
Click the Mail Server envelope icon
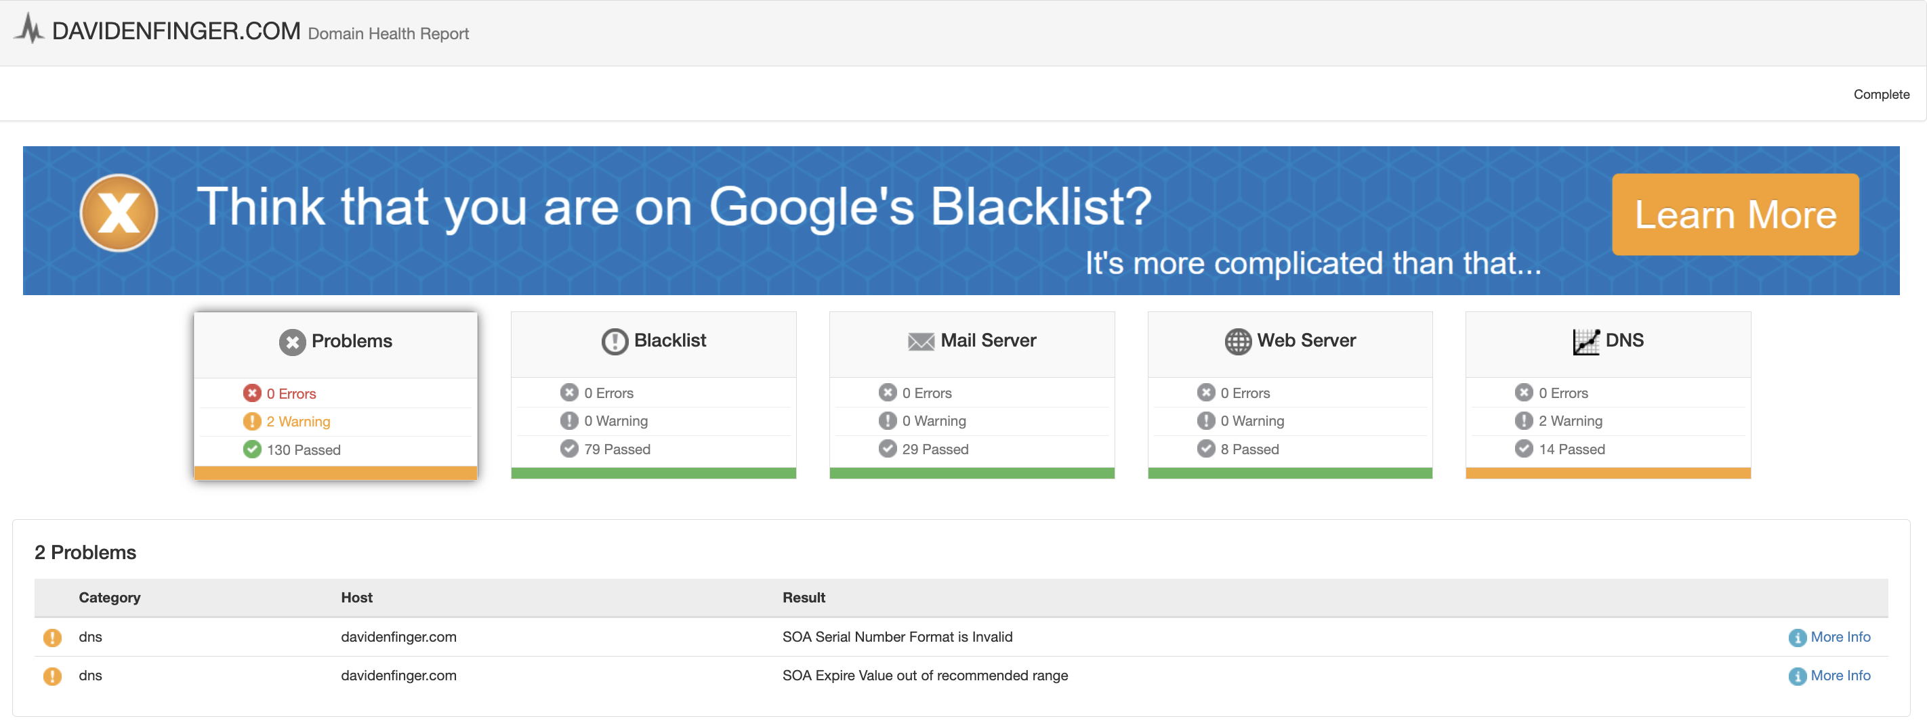pos(920,341)
